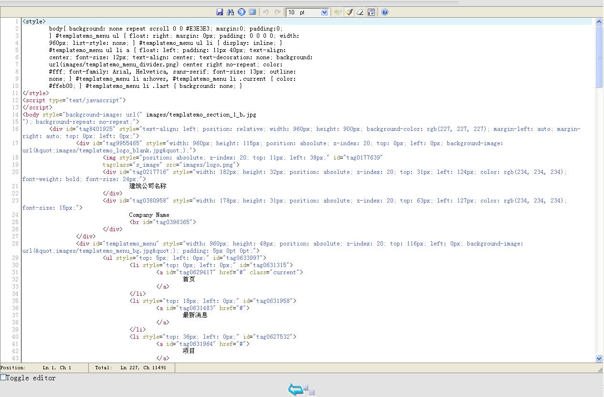This screenshot has height=397, width=604.
Task: Click the text '项目' on line 42
Action: click(x=189, y=351)
